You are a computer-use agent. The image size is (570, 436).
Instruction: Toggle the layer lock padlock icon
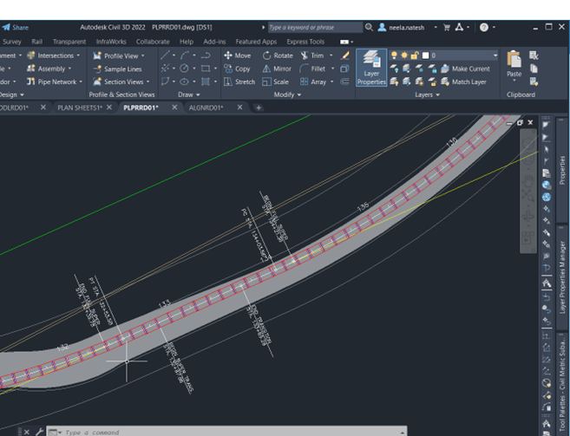click(415, 55)
